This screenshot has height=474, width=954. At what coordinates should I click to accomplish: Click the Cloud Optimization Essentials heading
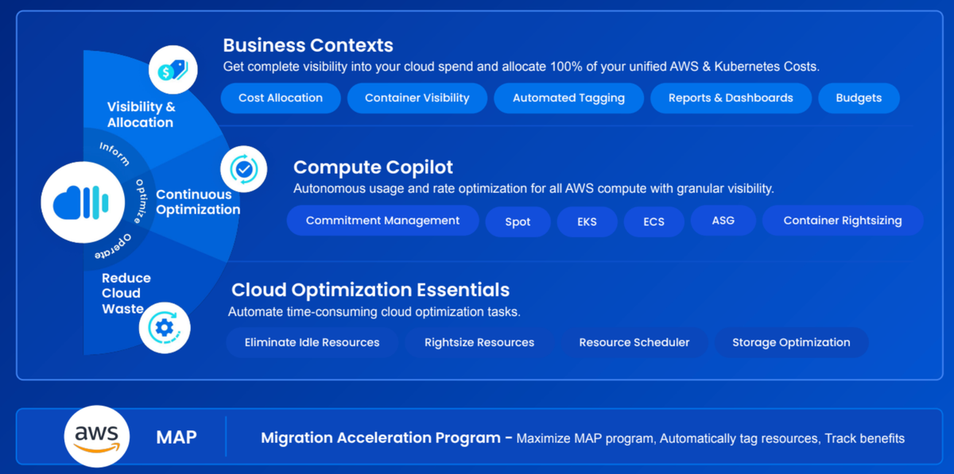[370, 290]
